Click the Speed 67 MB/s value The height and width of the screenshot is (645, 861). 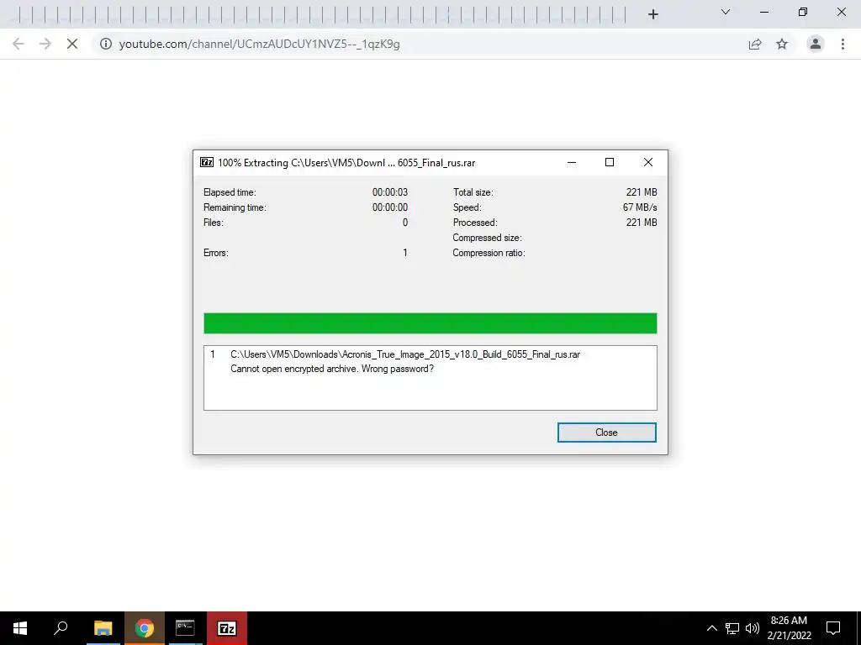coord(640,207)
